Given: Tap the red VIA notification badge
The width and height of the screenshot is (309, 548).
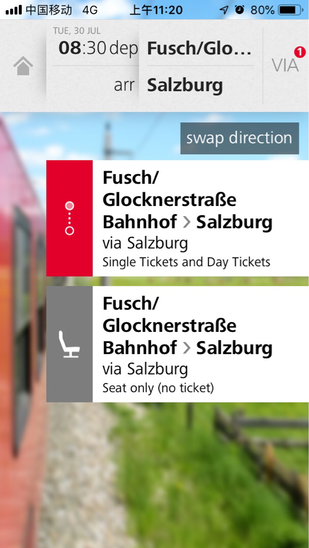Looking at the screenshot, I should point(299,52).
